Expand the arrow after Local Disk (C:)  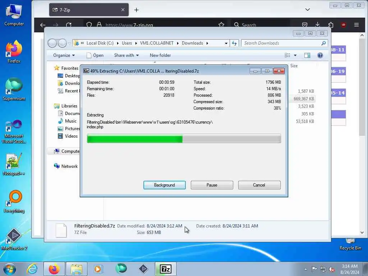118,43
